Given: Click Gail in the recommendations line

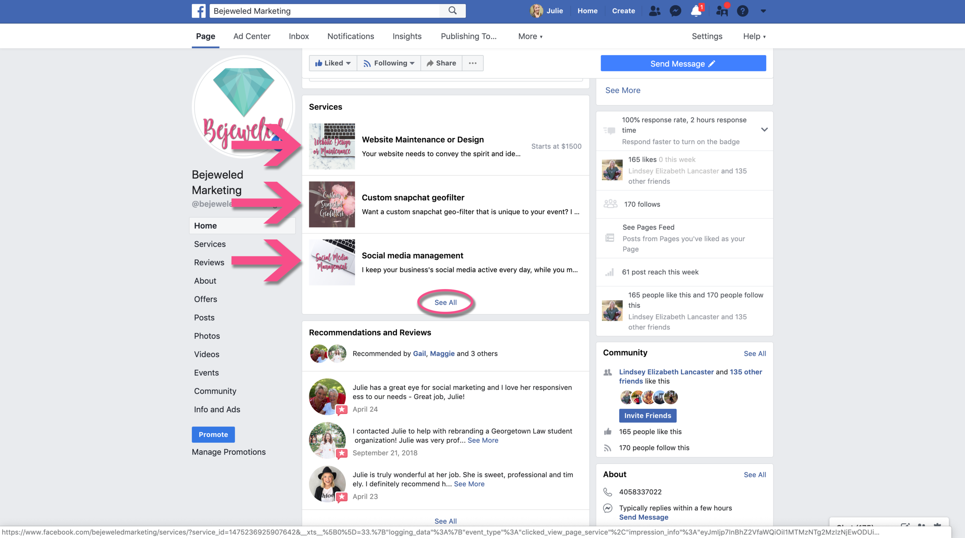Looking at the screenshot, I should tap(419, 354).
